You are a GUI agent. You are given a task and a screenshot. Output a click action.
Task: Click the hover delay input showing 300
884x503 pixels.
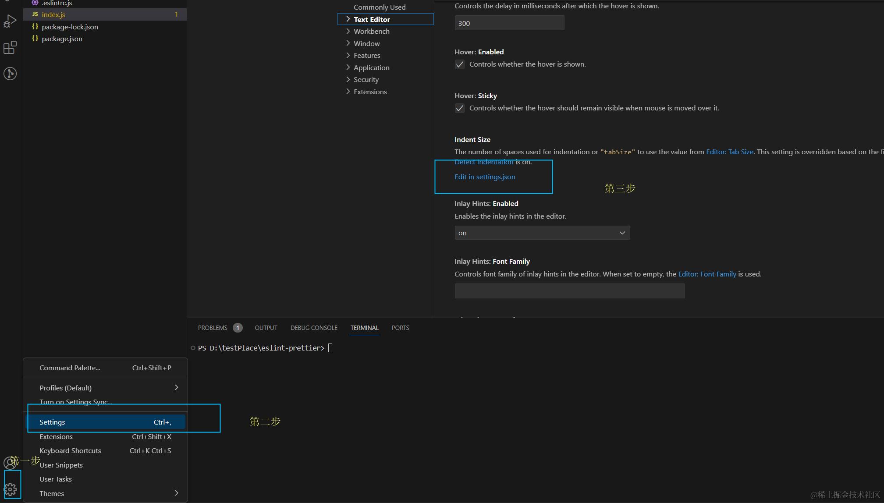[x=509, y=23]
